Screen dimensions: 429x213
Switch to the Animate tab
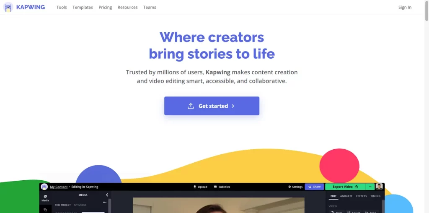[346, 196]
